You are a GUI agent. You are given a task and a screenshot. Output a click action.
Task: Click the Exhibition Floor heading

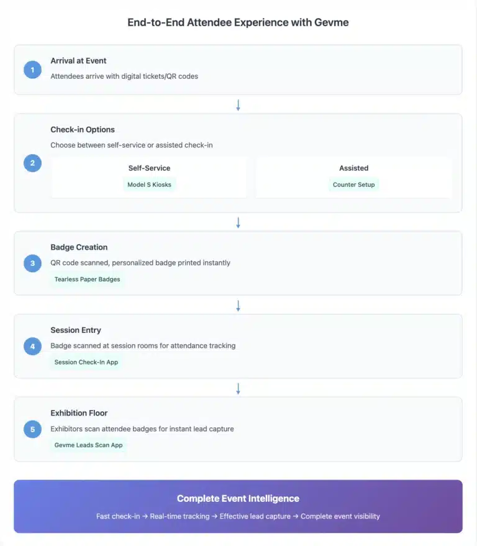pyautogui.click(x=79, y=413)
